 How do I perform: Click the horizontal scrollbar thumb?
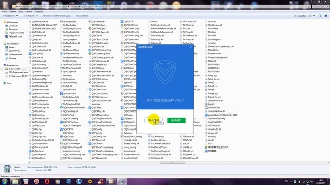(x=173, y=163)
